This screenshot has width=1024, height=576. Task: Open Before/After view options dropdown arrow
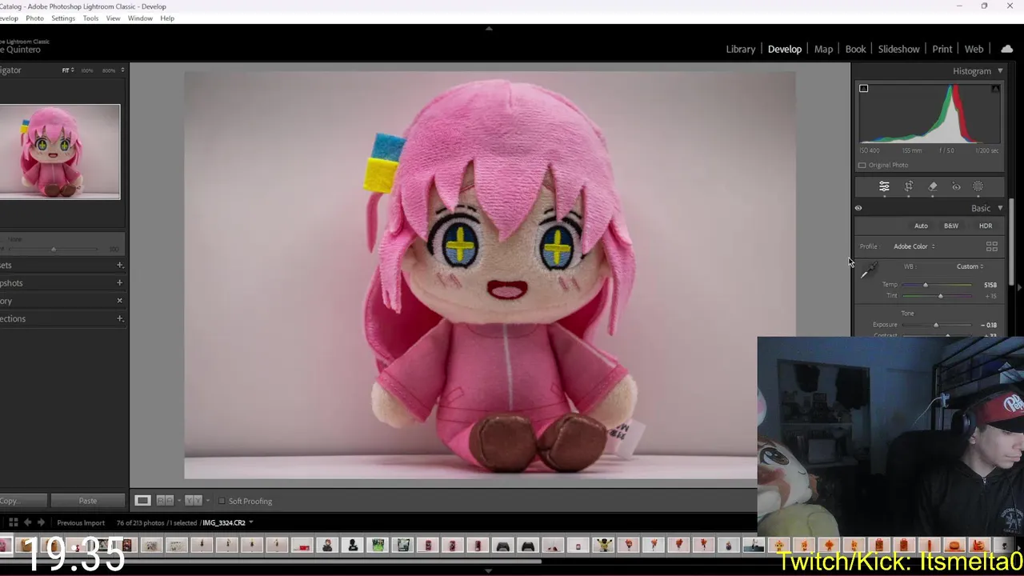tap(208, 501)
